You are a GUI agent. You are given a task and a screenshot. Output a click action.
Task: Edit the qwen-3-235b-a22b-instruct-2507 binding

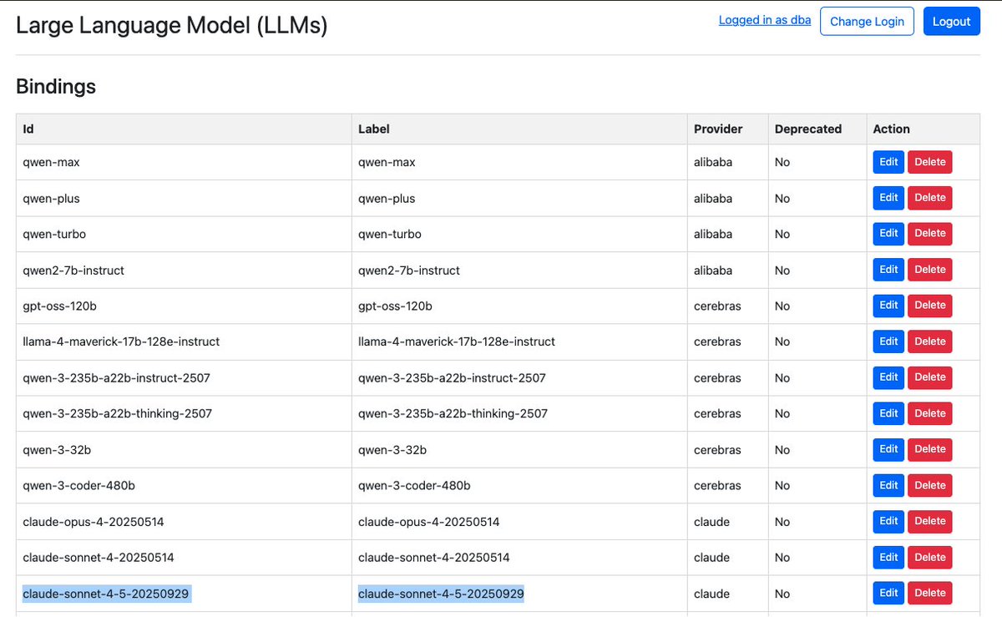(x=888, y=377)
